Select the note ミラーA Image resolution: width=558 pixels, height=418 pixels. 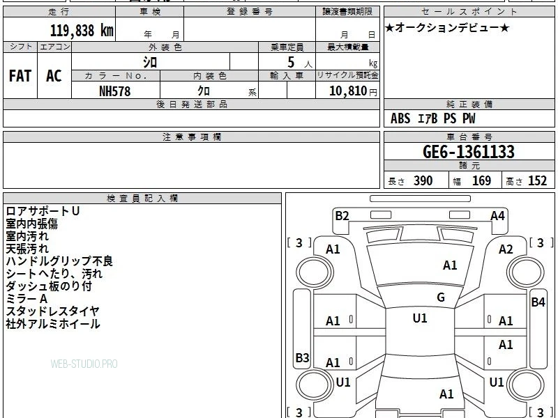click(x=27, y=299)
